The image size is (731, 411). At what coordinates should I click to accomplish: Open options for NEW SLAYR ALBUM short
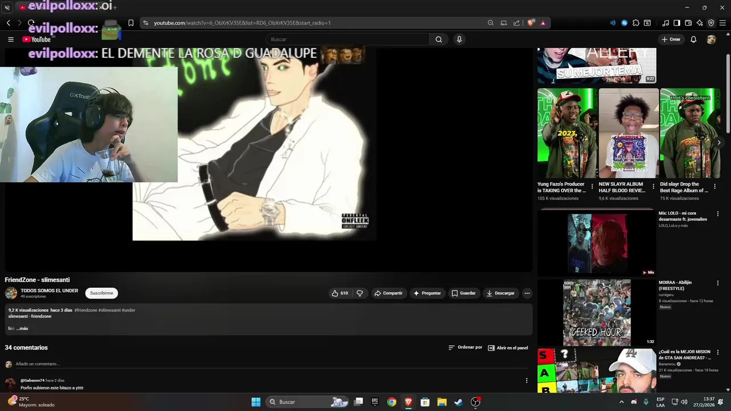click(x=653, y=187)
